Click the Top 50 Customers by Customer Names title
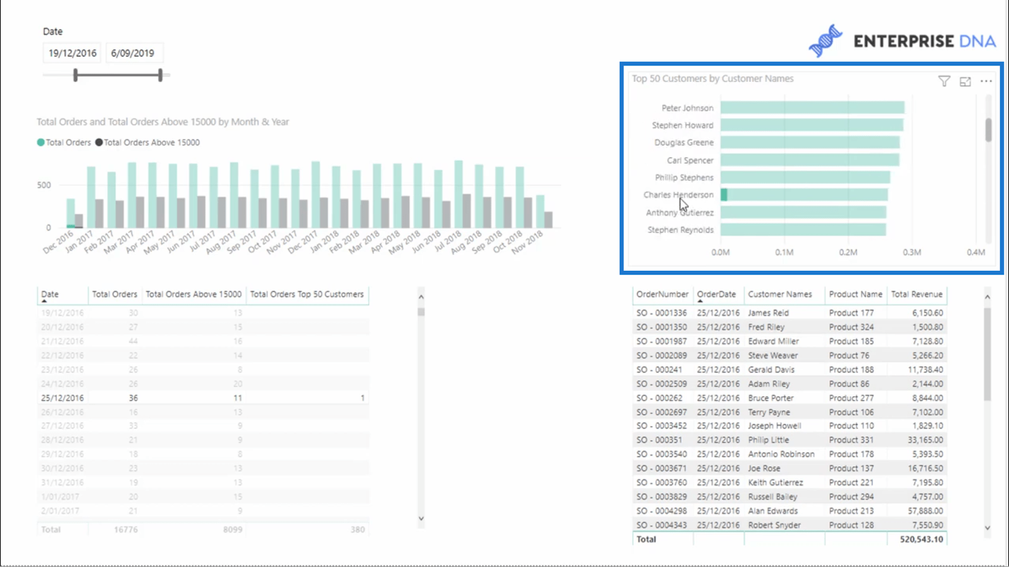This screenshot has height=567, width=1009. (713, 79)
